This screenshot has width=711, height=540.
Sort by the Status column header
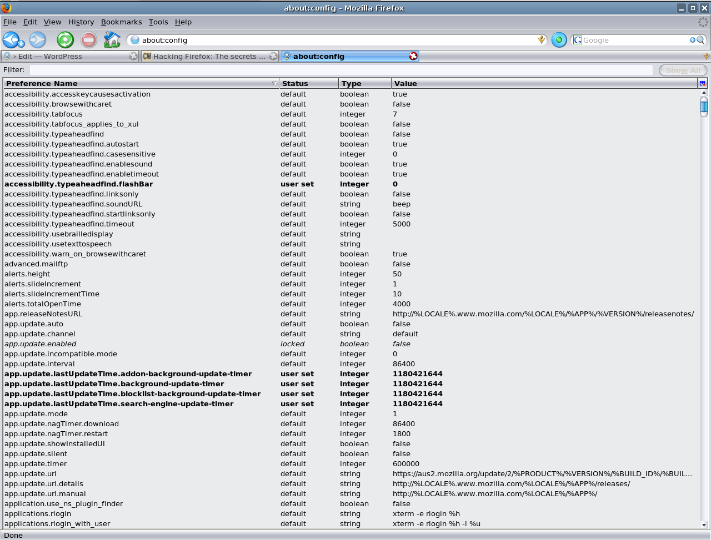(309, 83)
